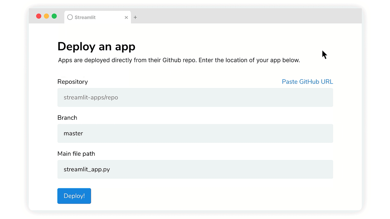The image size is (390, 219).
Task: Click the Branch field showing master
Action: [195, 133]
